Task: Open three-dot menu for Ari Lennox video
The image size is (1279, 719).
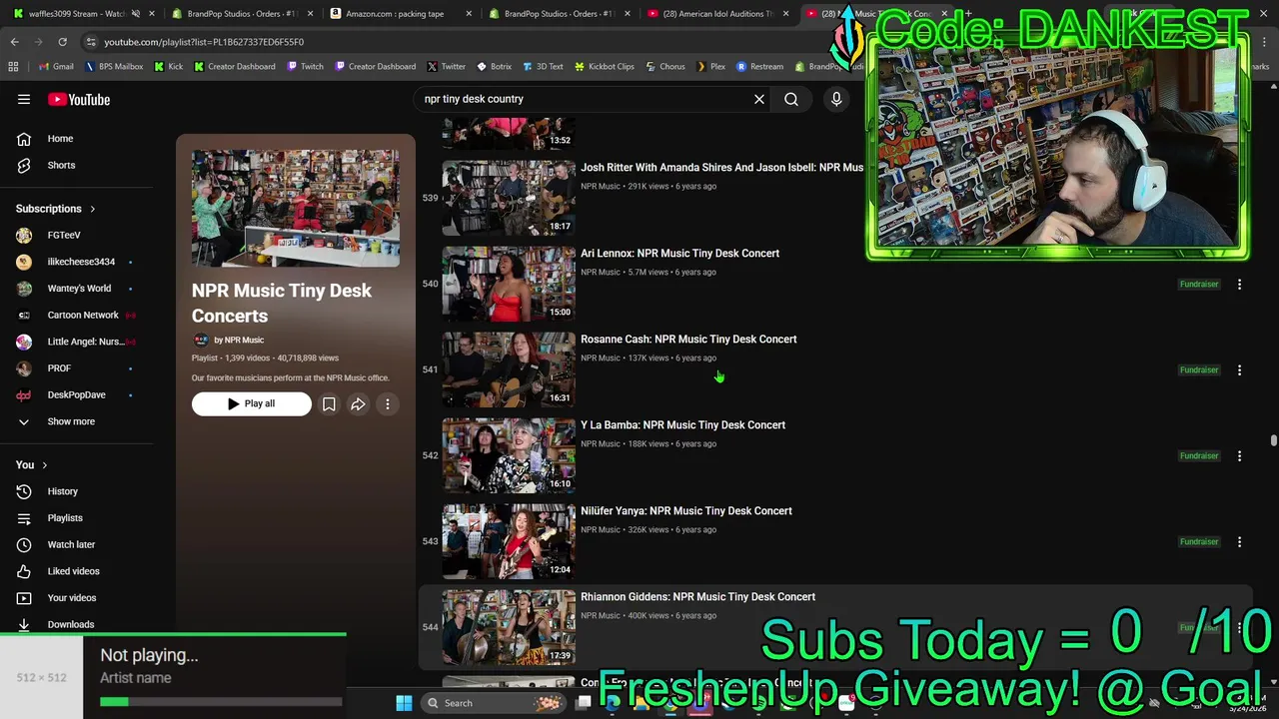Action: (x=1239, y=285)
